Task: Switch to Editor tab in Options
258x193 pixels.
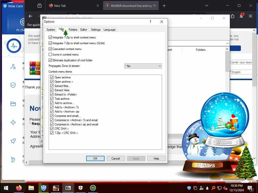Action: (x=84, y=30)
